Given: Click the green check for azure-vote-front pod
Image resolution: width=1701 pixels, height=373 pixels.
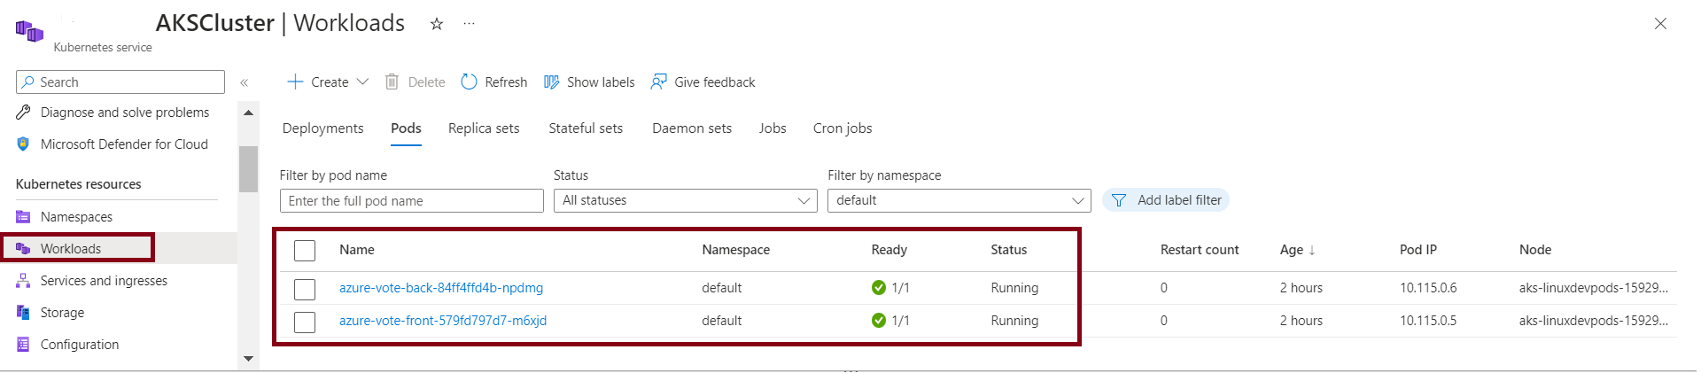Looking at the screenshot, I should pos(879,320).
